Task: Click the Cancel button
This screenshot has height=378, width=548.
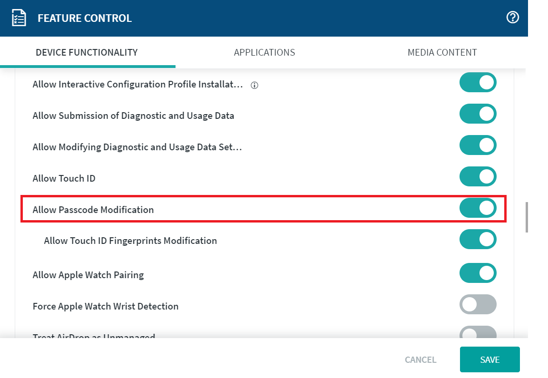Action: 421,360
